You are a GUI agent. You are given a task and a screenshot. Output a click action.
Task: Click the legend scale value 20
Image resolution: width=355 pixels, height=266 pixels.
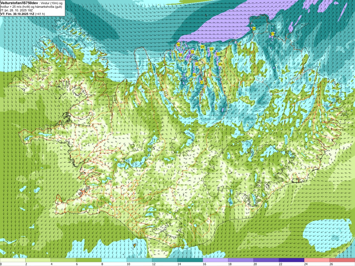coord(255,264)
